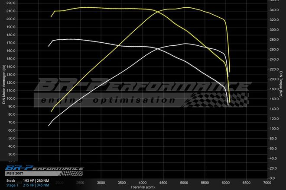Click the 7000 rpm tick label
286x190 pixels.
pyautogui.click(x=267, y=182)
